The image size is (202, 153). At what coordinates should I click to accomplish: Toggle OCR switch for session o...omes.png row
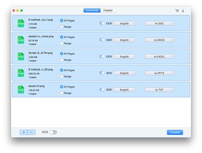point(102,40)
